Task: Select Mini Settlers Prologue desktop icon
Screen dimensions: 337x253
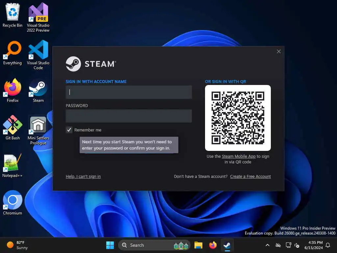Action: [x=38, y=130]
